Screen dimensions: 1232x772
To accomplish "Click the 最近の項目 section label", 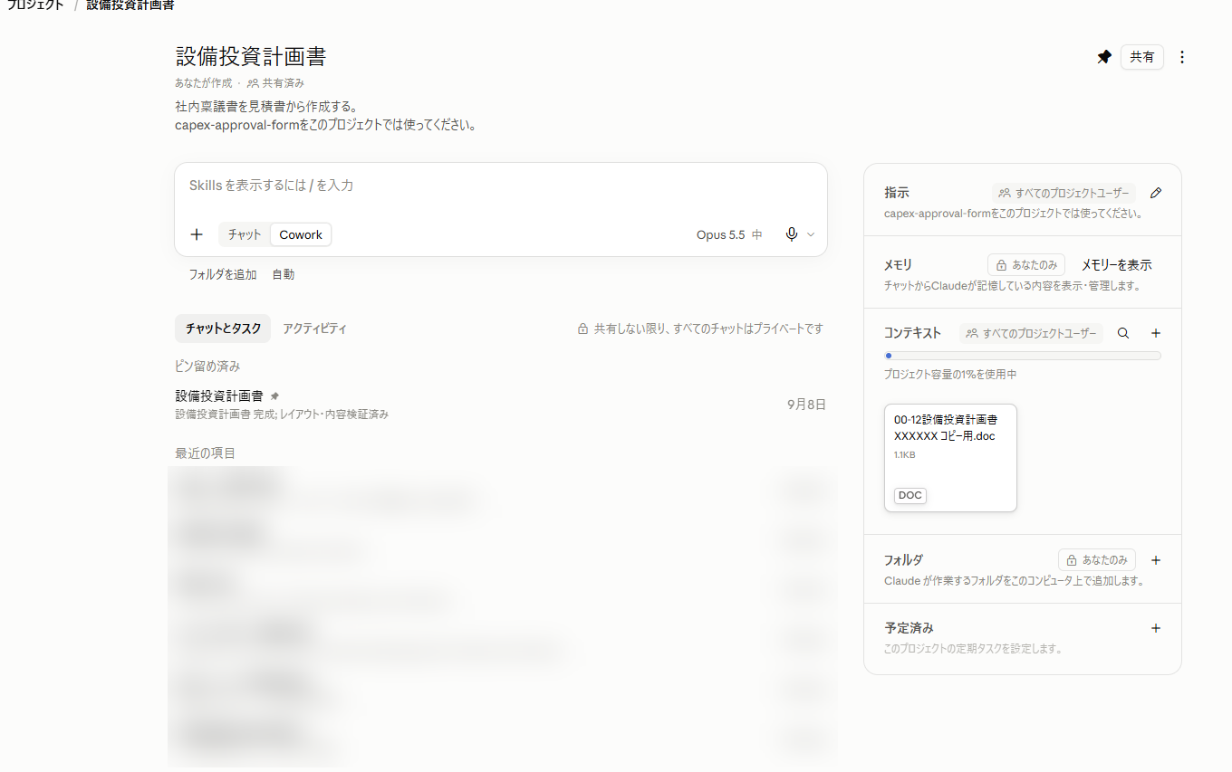I will click(x=205, y=453).
